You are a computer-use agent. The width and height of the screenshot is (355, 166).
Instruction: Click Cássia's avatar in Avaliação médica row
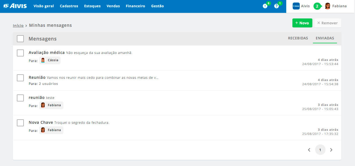tap(43, 60)
